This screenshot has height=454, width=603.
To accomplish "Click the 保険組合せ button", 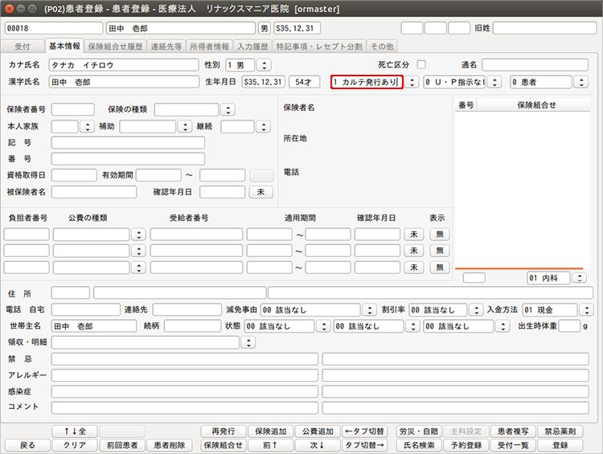I will [x=224, y=445].
